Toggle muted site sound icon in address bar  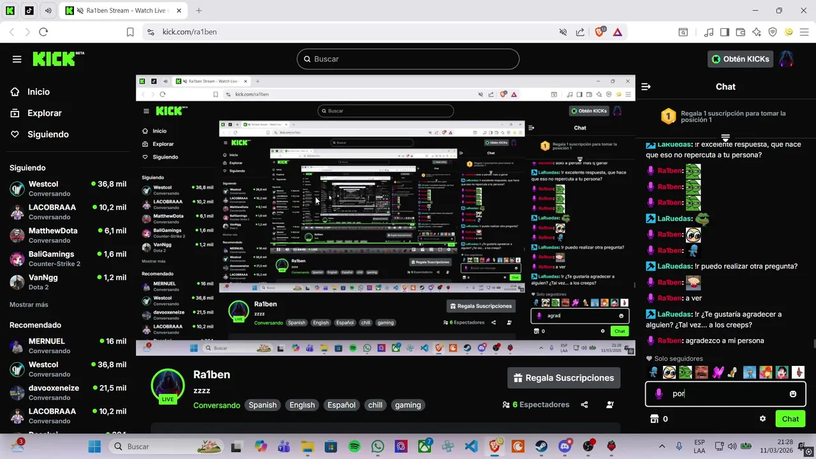(x=563, y=32)
